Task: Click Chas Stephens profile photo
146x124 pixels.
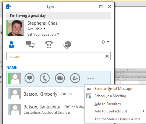Action: [16, 28]
